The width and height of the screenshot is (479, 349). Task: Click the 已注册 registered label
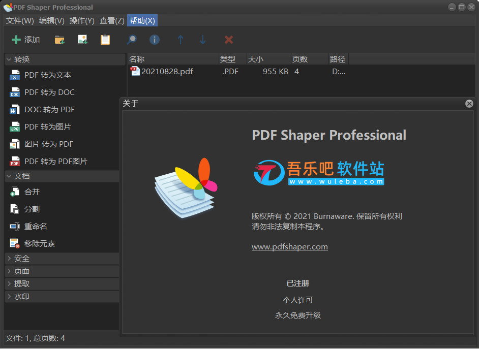[298, 283]
